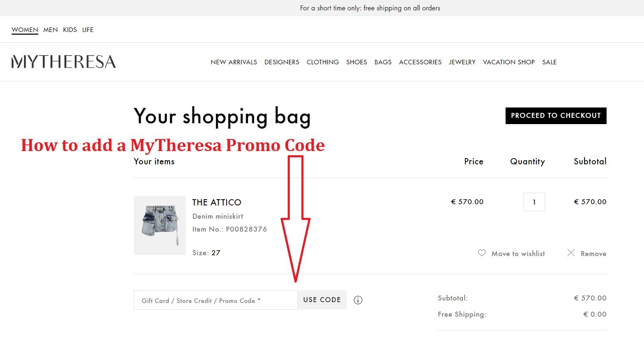
Task: Click the USE CODE button
Action: 322,300
